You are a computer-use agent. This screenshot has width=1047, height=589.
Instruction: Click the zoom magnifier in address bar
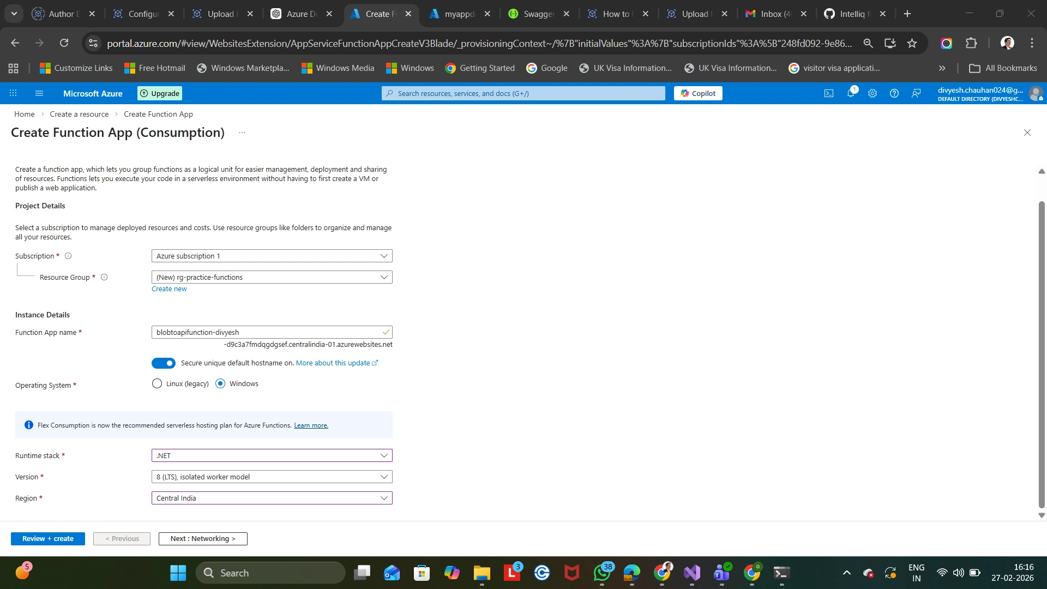(868, 43)
